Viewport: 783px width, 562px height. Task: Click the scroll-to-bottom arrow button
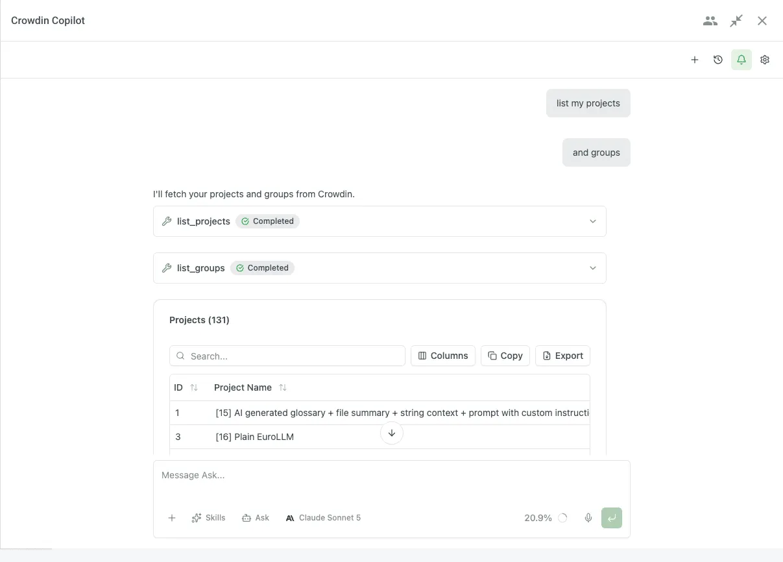pyautogui.click(x=392, y=433)
